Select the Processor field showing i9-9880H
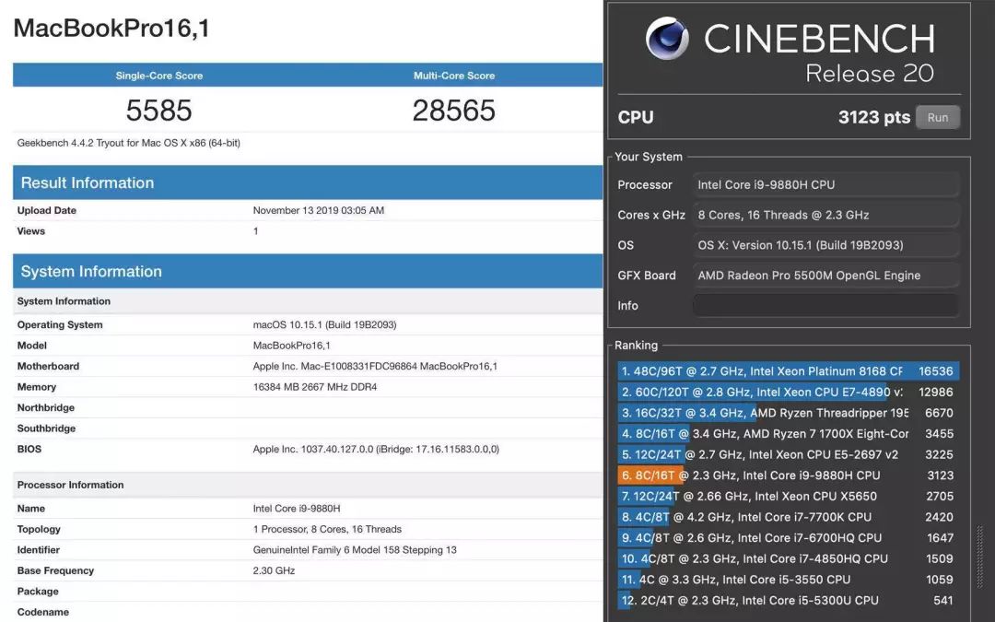 pos(825,184)
